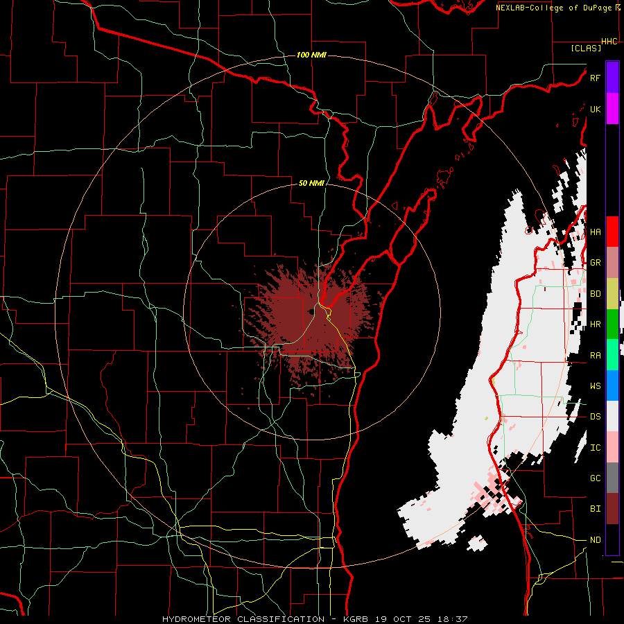Select the BI legend label
Viewport: 624px width, 624px height.
[x=595, y=509]
